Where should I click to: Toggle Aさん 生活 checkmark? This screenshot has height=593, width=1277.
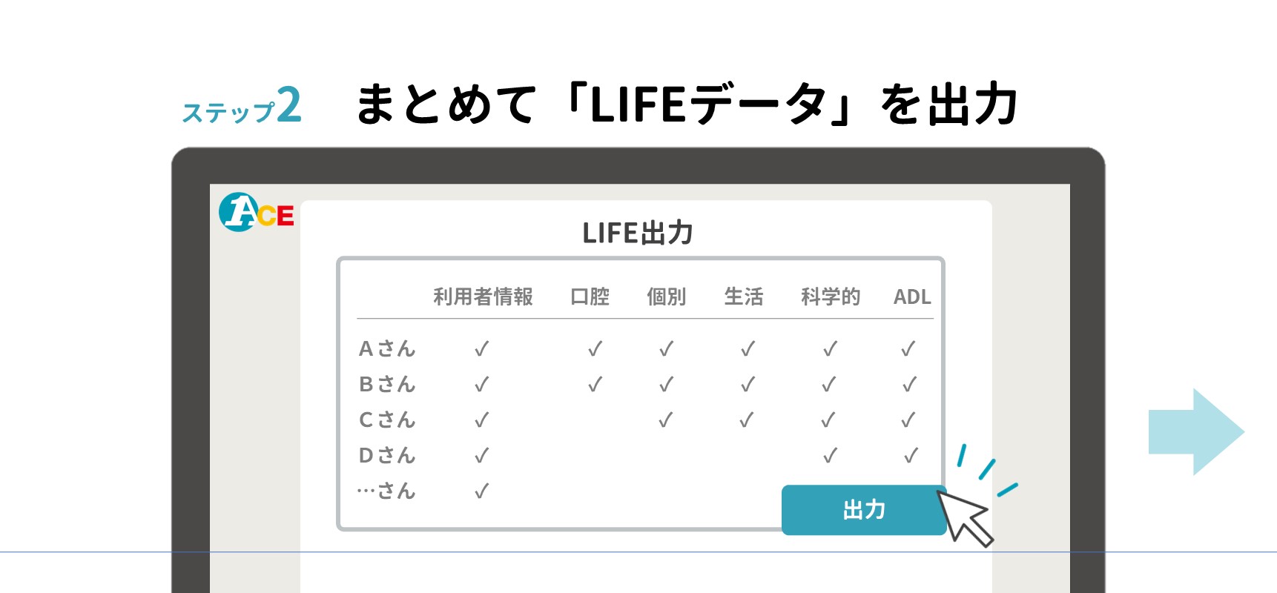(x=748, y=348)
